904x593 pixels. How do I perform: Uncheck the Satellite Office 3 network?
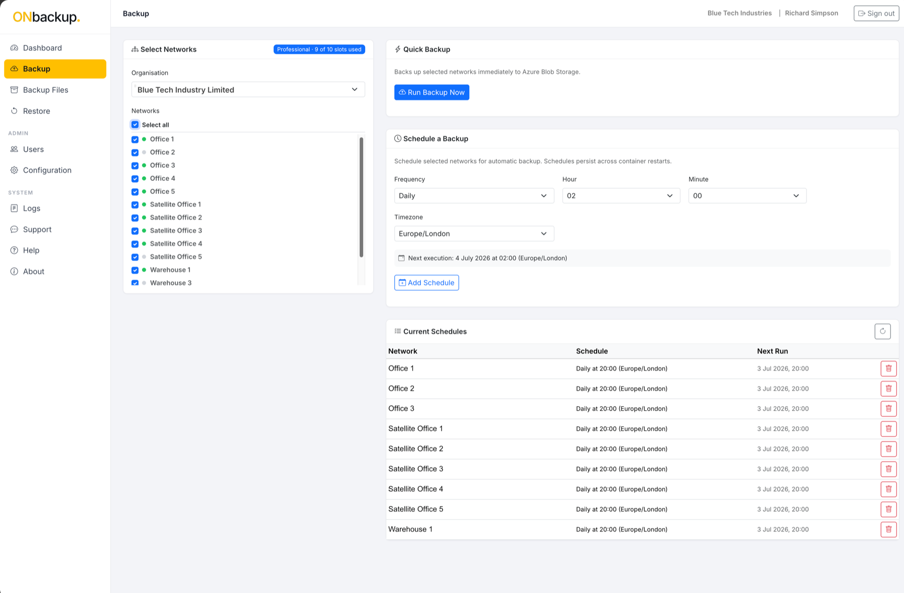[135, 231]
